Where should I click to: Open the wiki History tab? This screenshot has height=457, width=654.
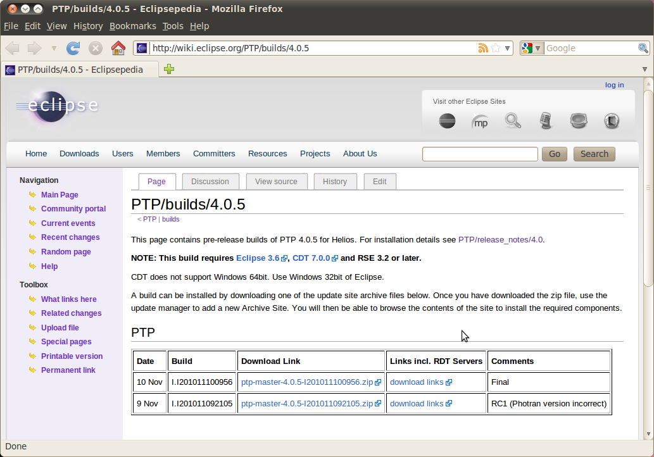[x=335, y=182]
